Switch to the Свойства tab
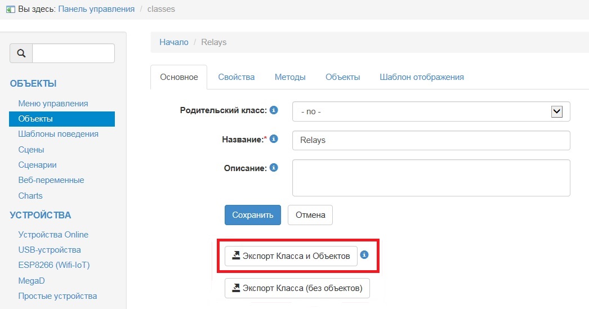Screen dimensions: 589x309 pyautogui.click(x=236, y=77)
